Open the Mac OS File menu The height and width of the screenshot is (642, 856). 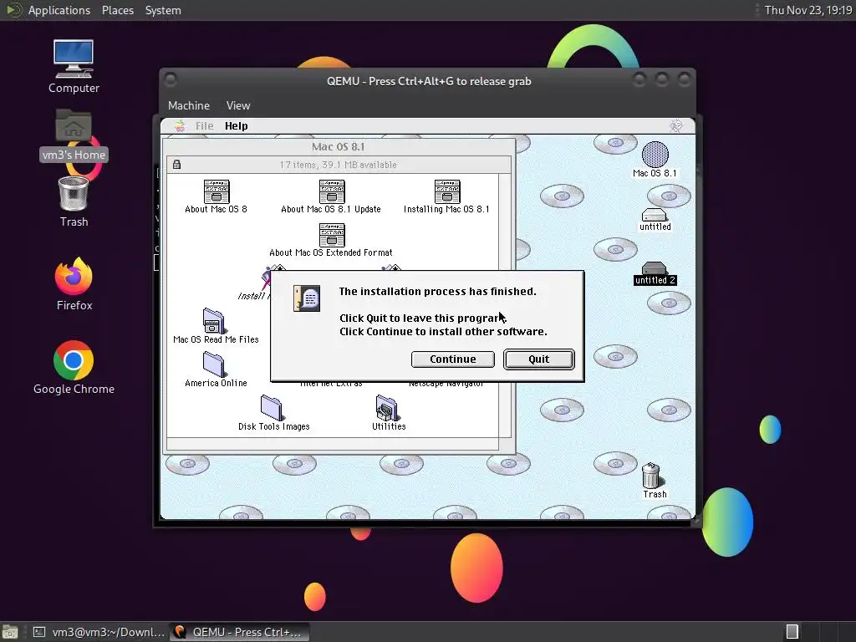coord(204,126)
